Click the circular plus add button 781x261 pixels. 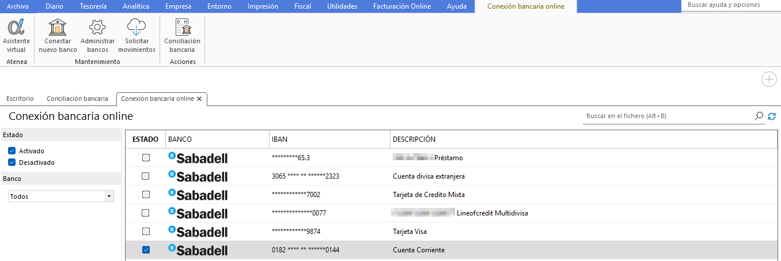[x=769, y=80]
